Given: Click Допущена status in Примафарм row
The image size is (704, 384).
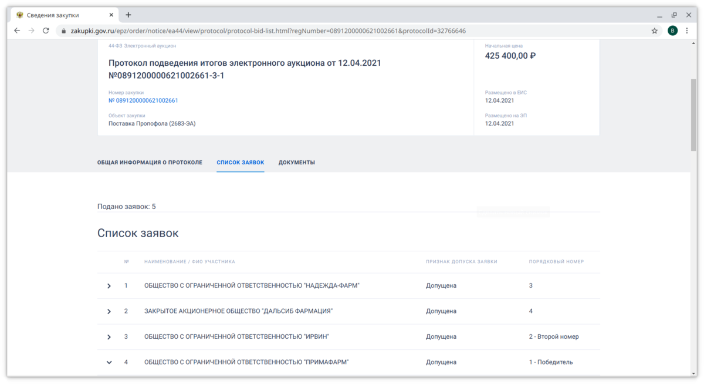Looking at the screenshot, I should pos(441,362).
